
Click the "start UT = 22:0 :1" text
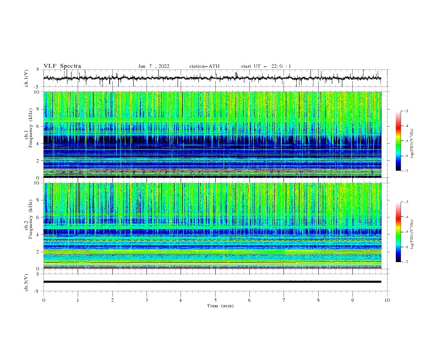tap(266, 66)
